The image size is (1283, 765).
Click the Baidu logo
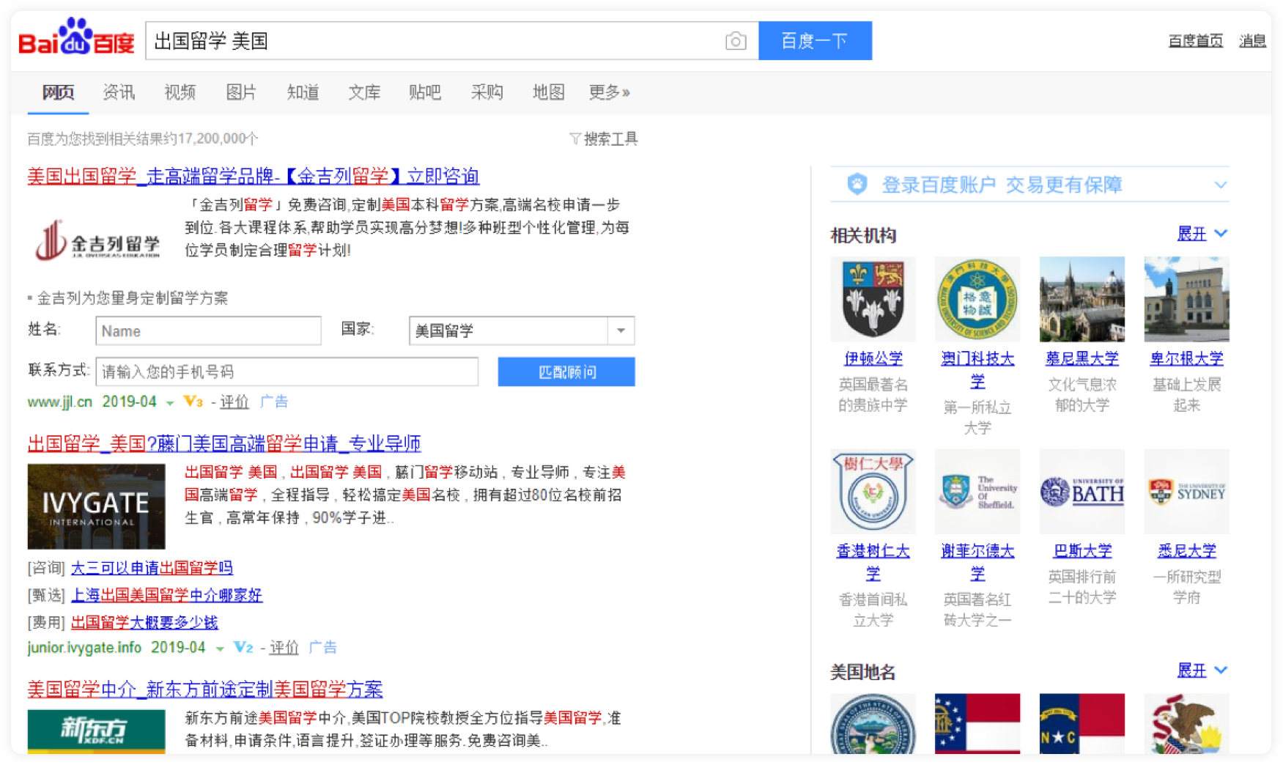pos(76,37)
